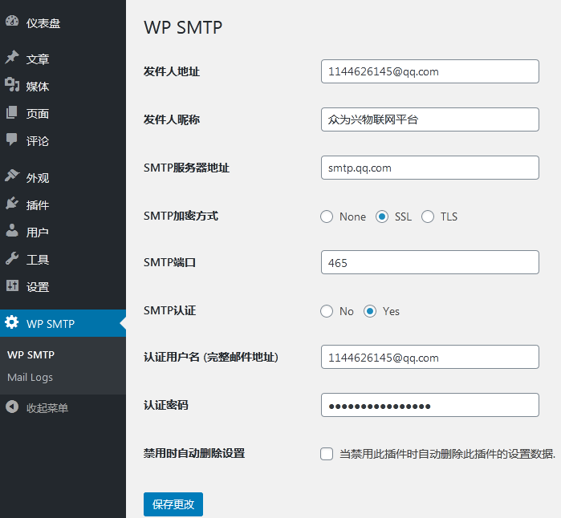
Task: Click the 发件人昵称 input field
Action: point(430,119)
